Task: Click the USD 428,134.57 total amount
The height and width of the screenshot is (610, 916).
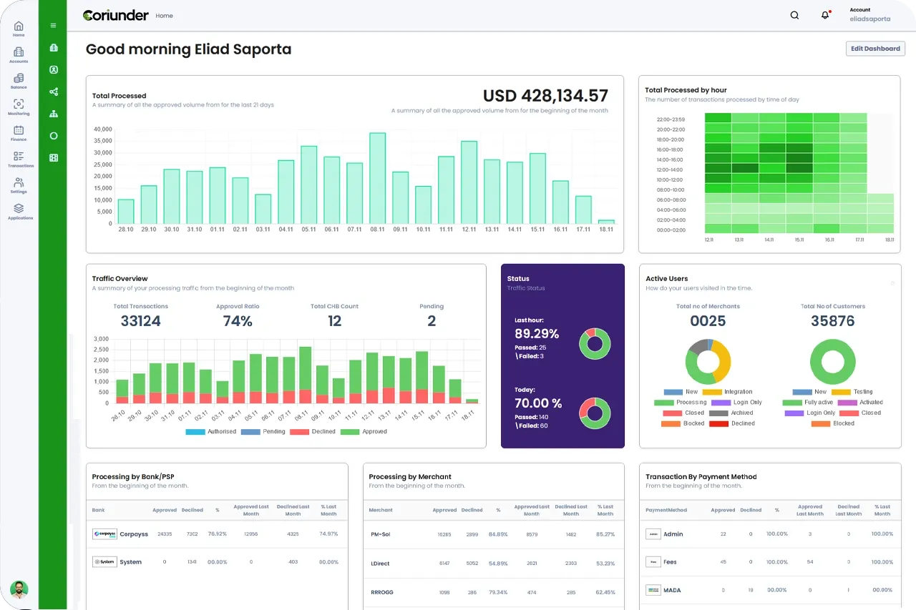Action: [x=545, y=96]
